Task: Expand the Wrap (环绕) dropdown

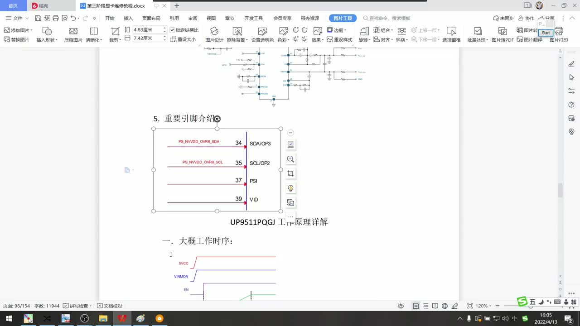Action: [x=407, y=40]
